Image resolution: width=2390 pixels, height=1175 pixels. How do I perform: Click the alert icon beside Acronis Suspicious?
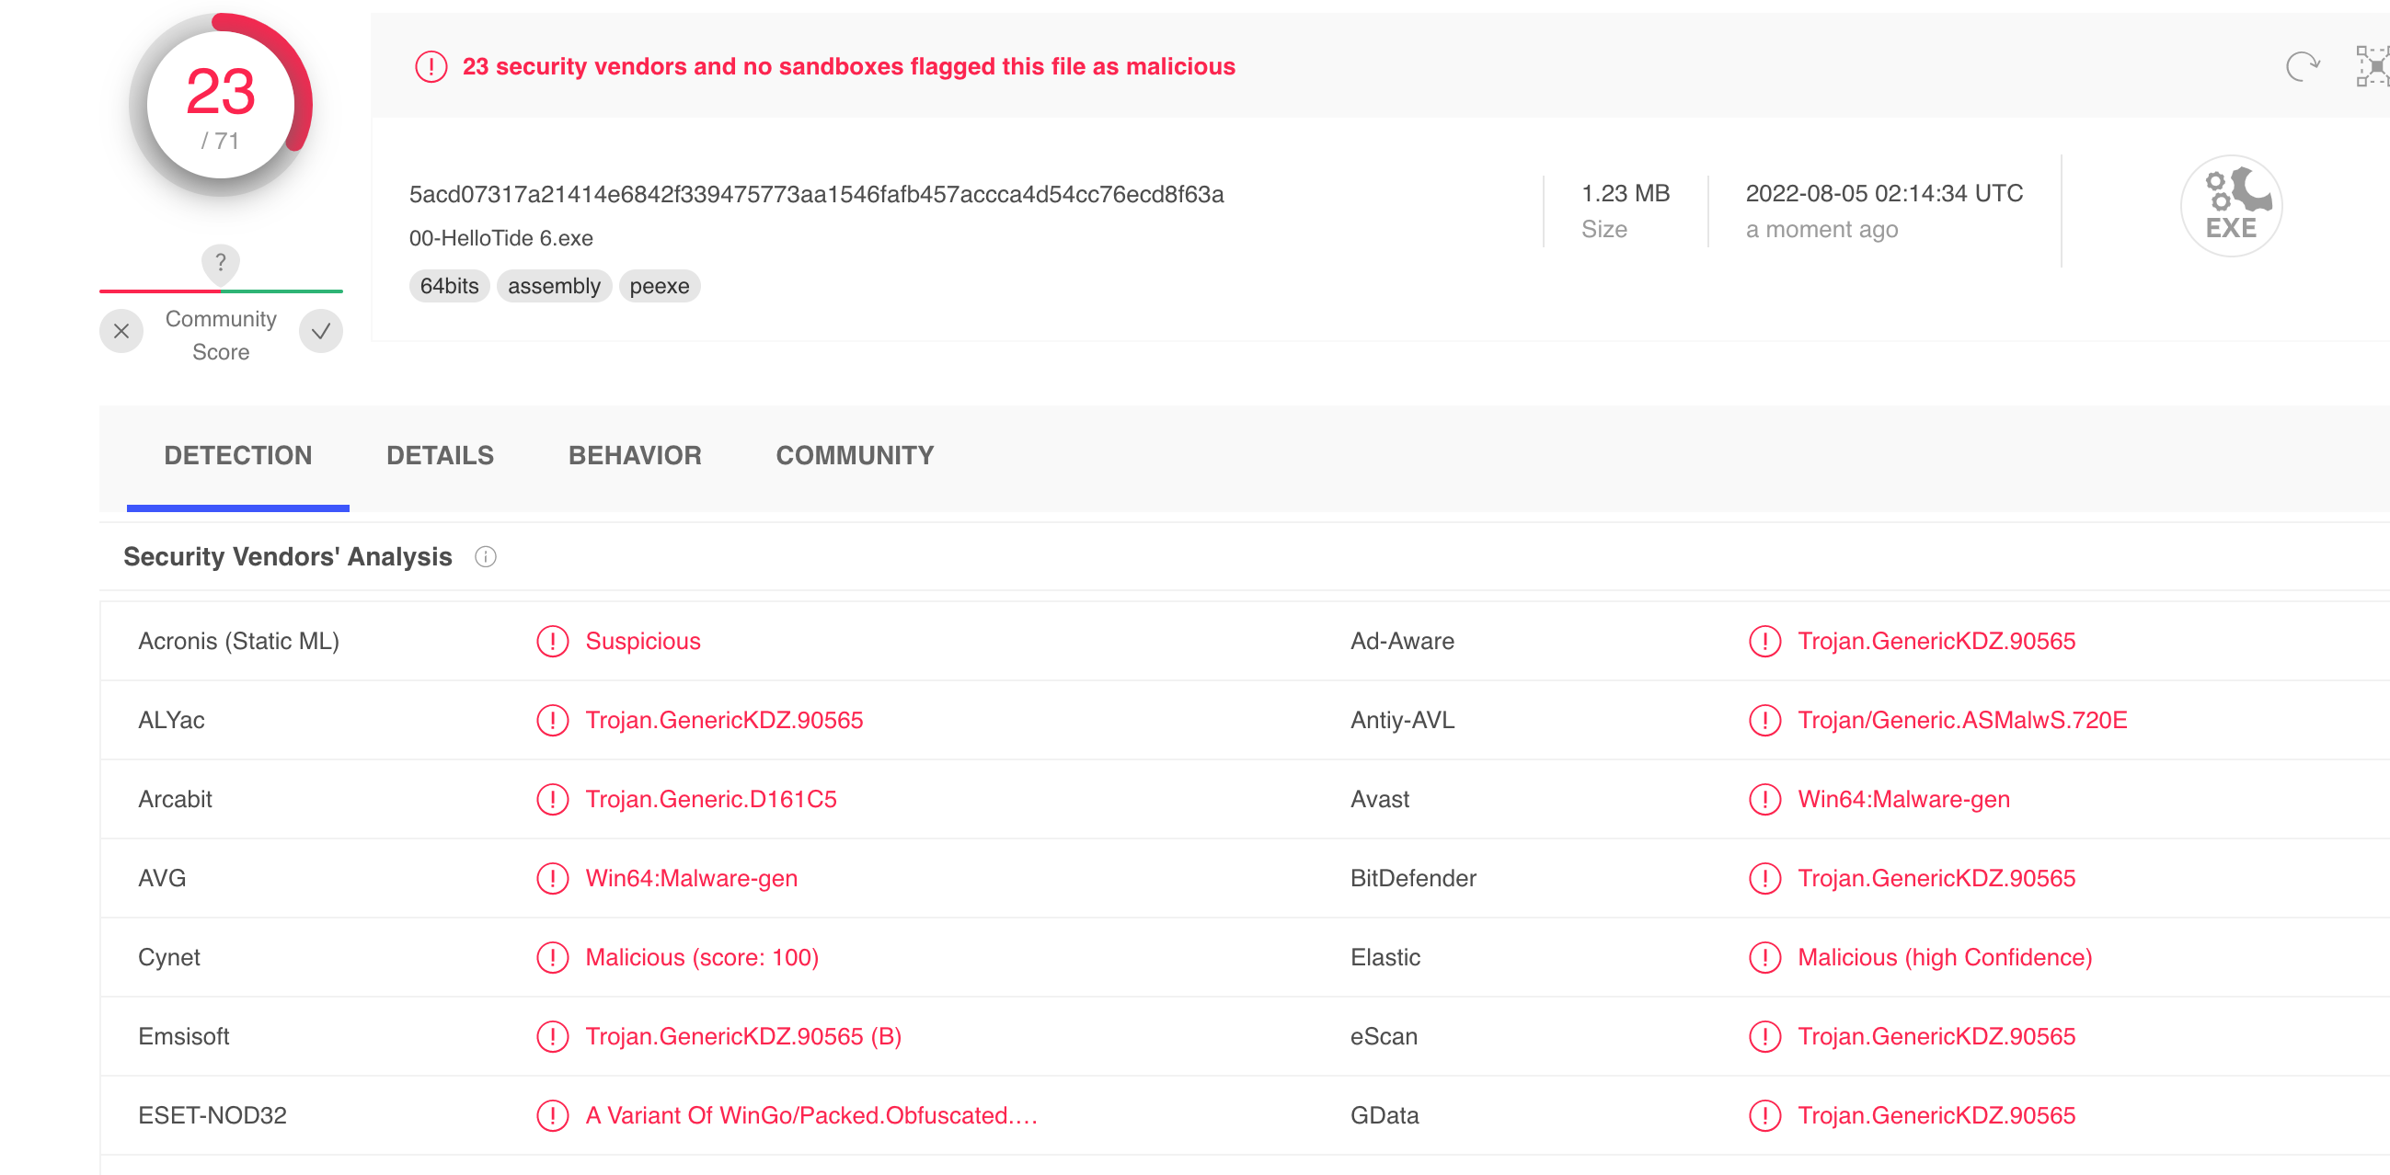(553, 641)
